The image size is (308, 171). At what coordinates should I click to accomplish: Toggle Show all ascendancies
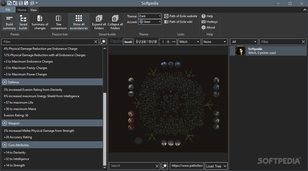point(79,22)
